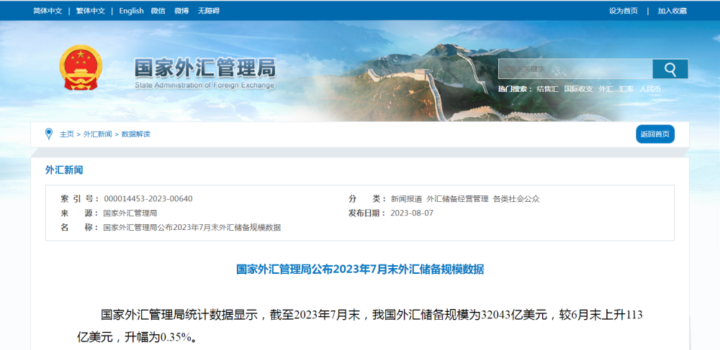The width and height of the screenshot is (720, 350).
Task: Enable 无障碍 accessibility mode
Action: tap(207, 11)
